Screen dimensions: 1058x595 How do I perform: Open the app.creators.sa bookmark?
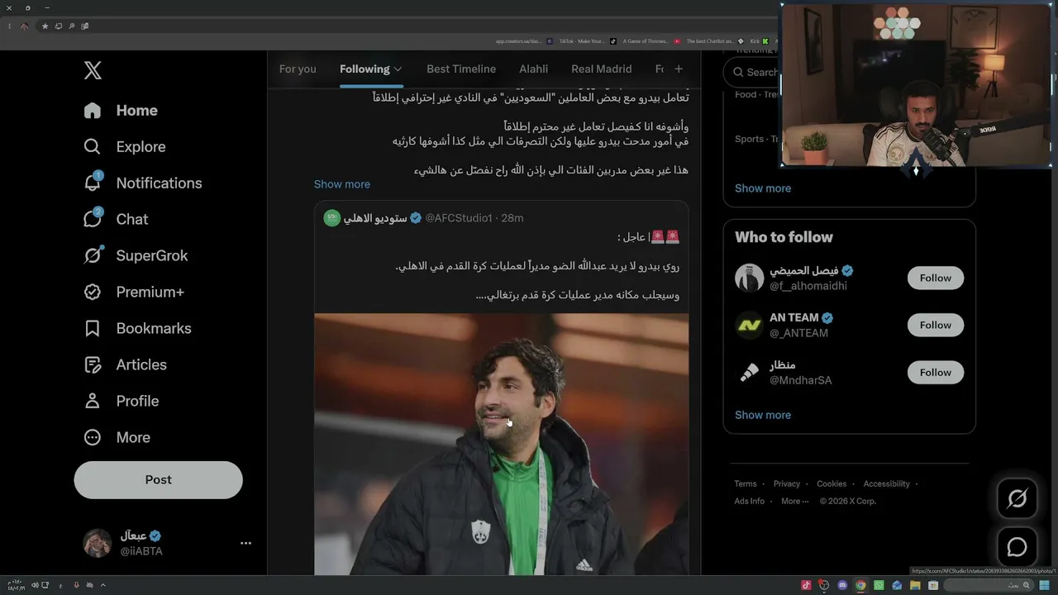tap(524, 41)
